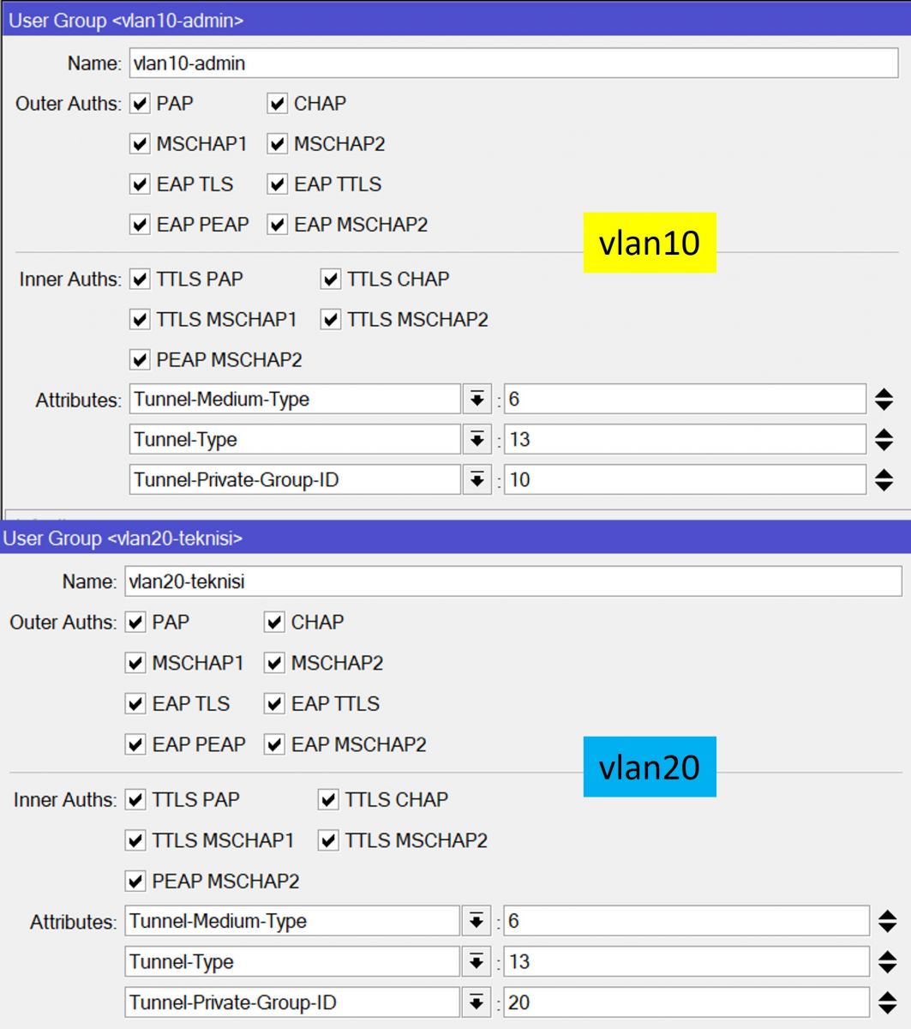
Task: Uncheck MSCHAP1 outer auth in vlan20-teknisi group
Action: 135,663
